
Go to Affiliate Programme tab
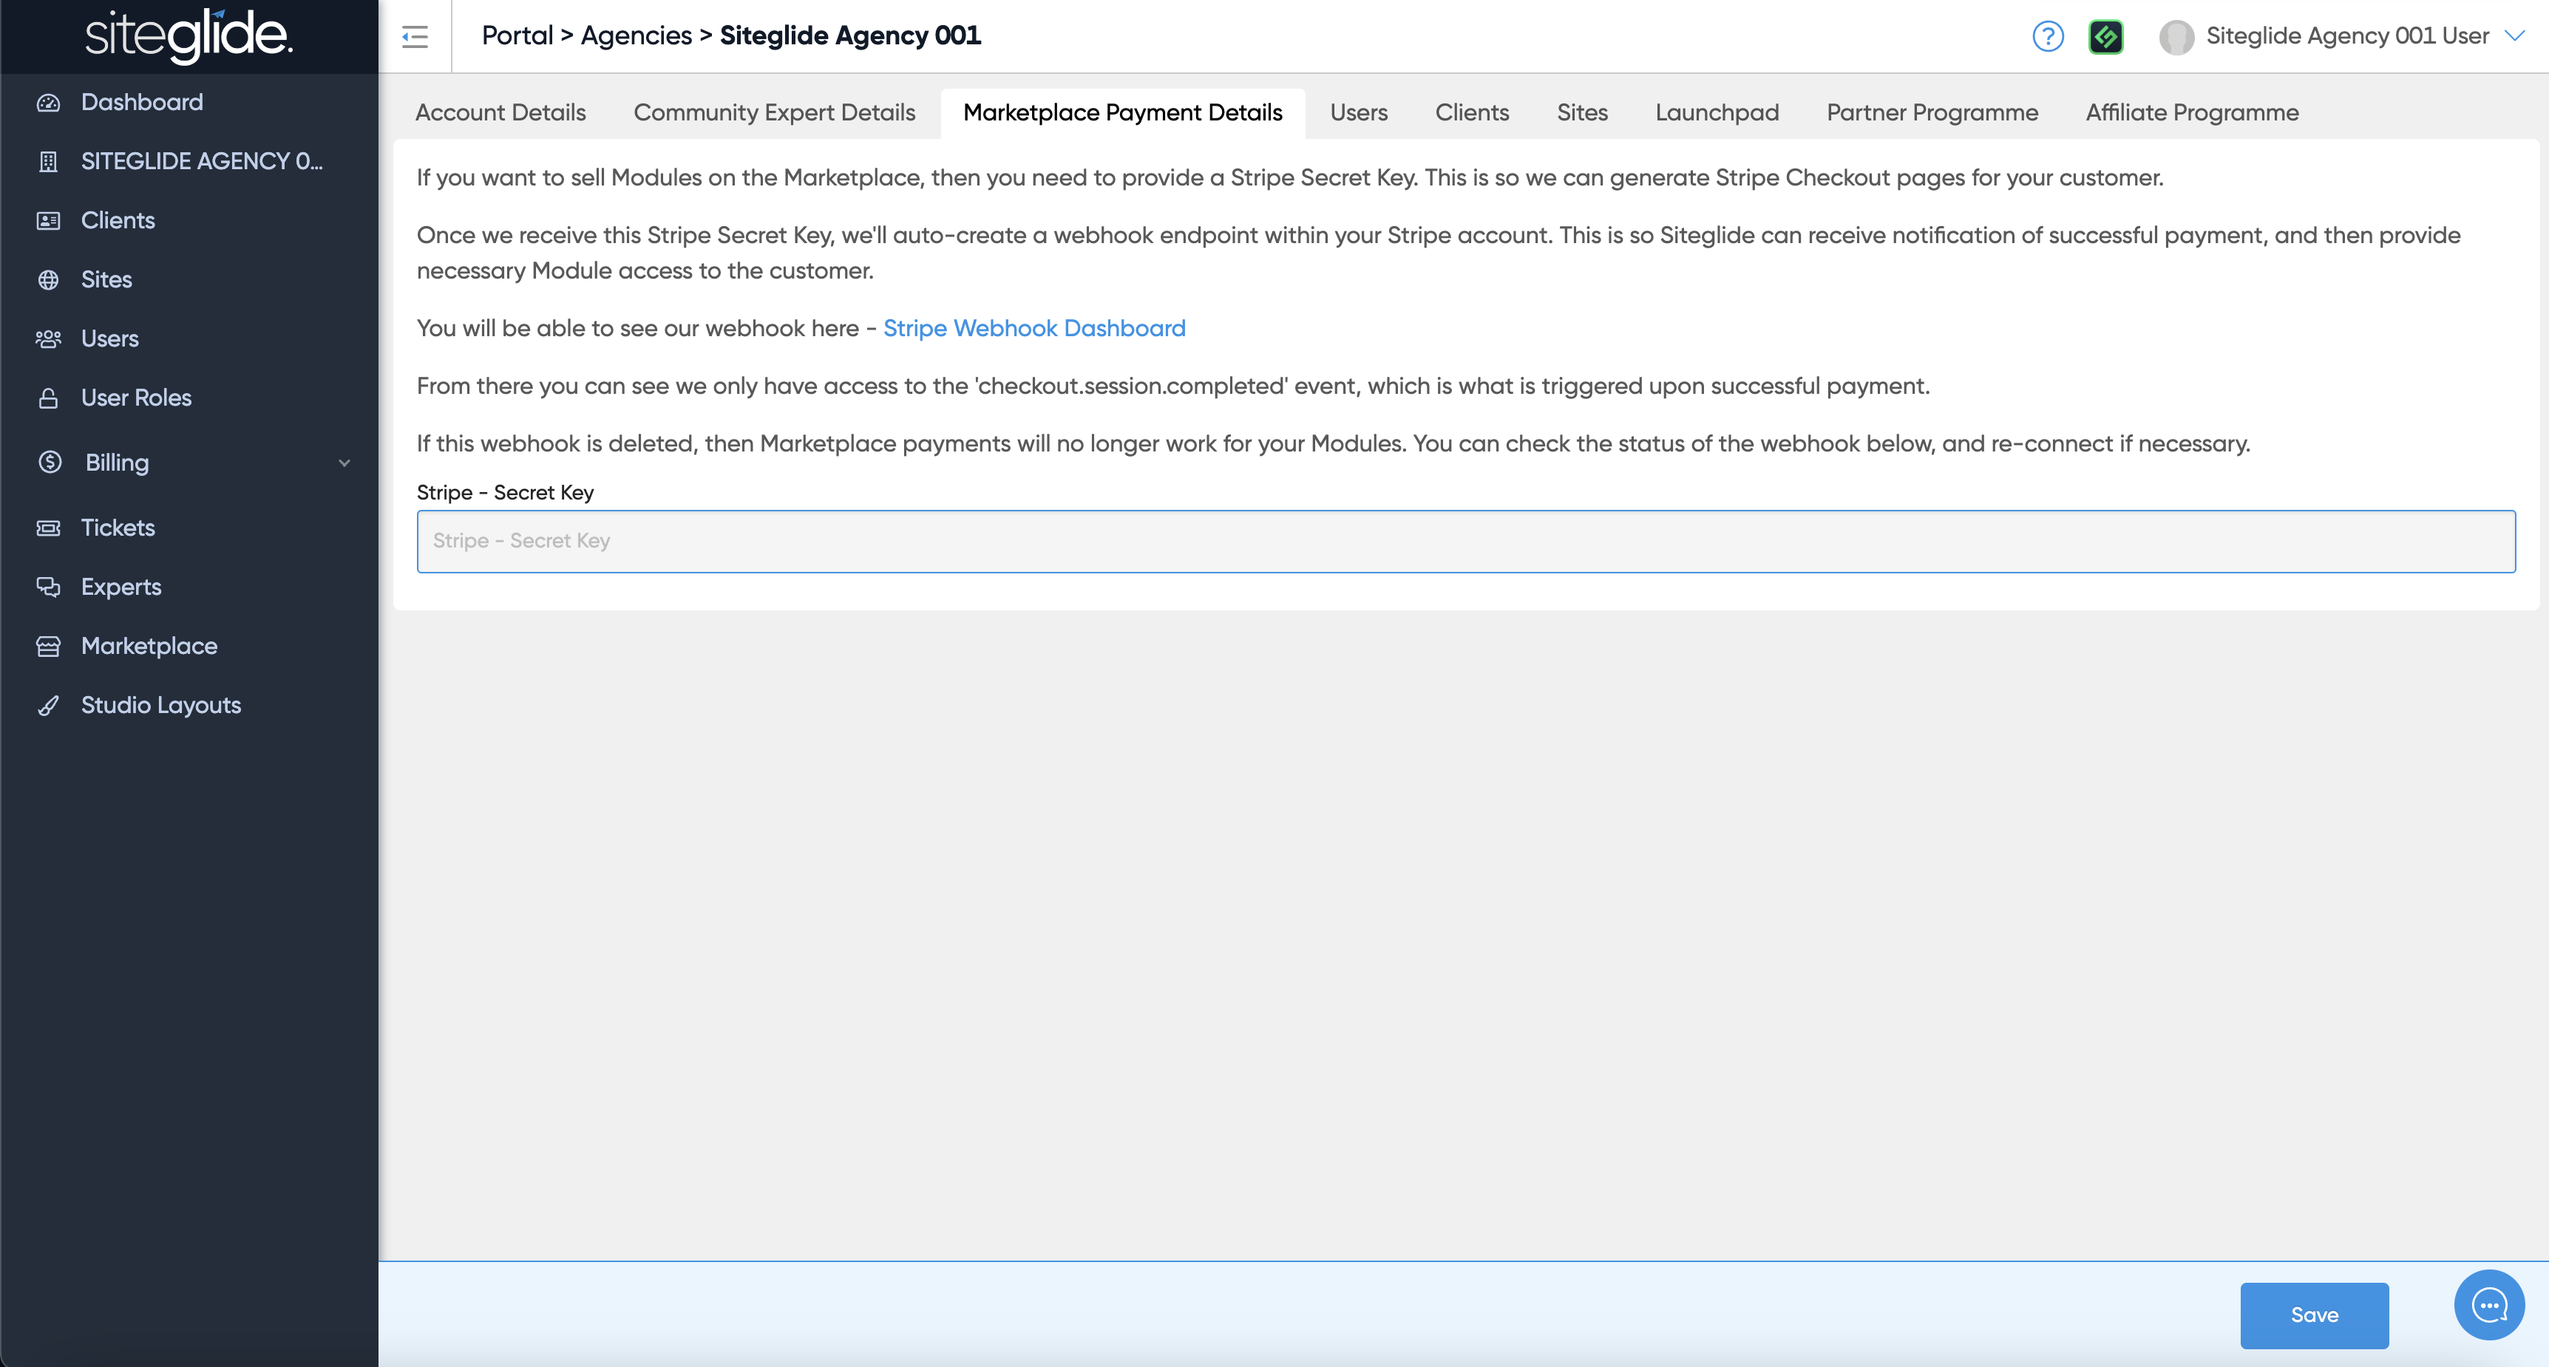tap(2192, 113)
